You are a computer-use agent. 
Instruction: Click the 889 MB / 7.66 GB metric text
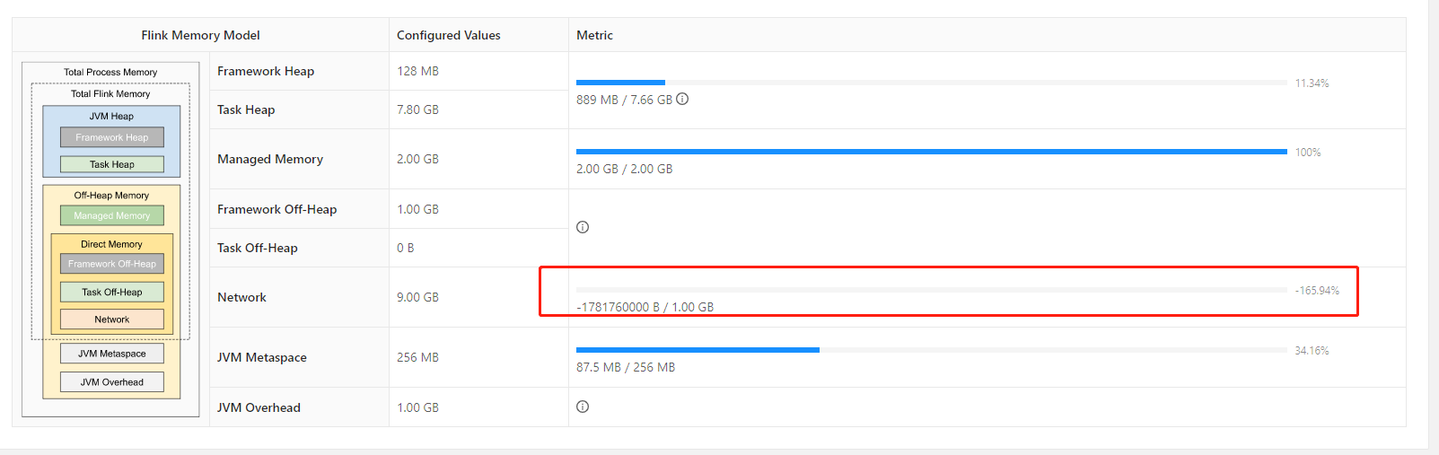tap(624, 100)
